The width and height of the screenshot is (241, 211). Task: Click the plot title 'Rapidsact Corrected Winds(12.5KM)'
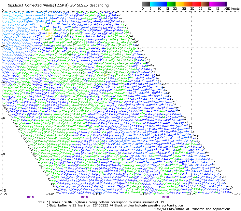[38, 6]
